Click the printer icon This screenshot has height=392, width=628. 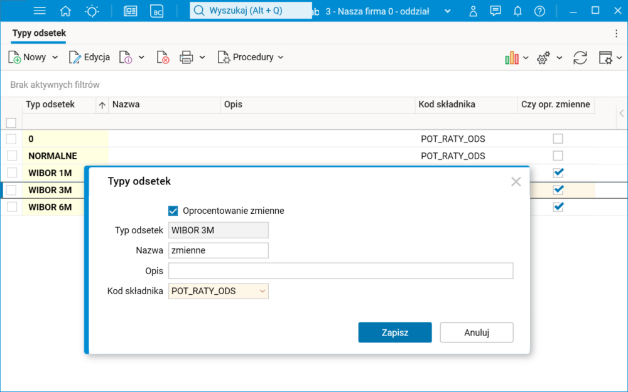point(187,57)
